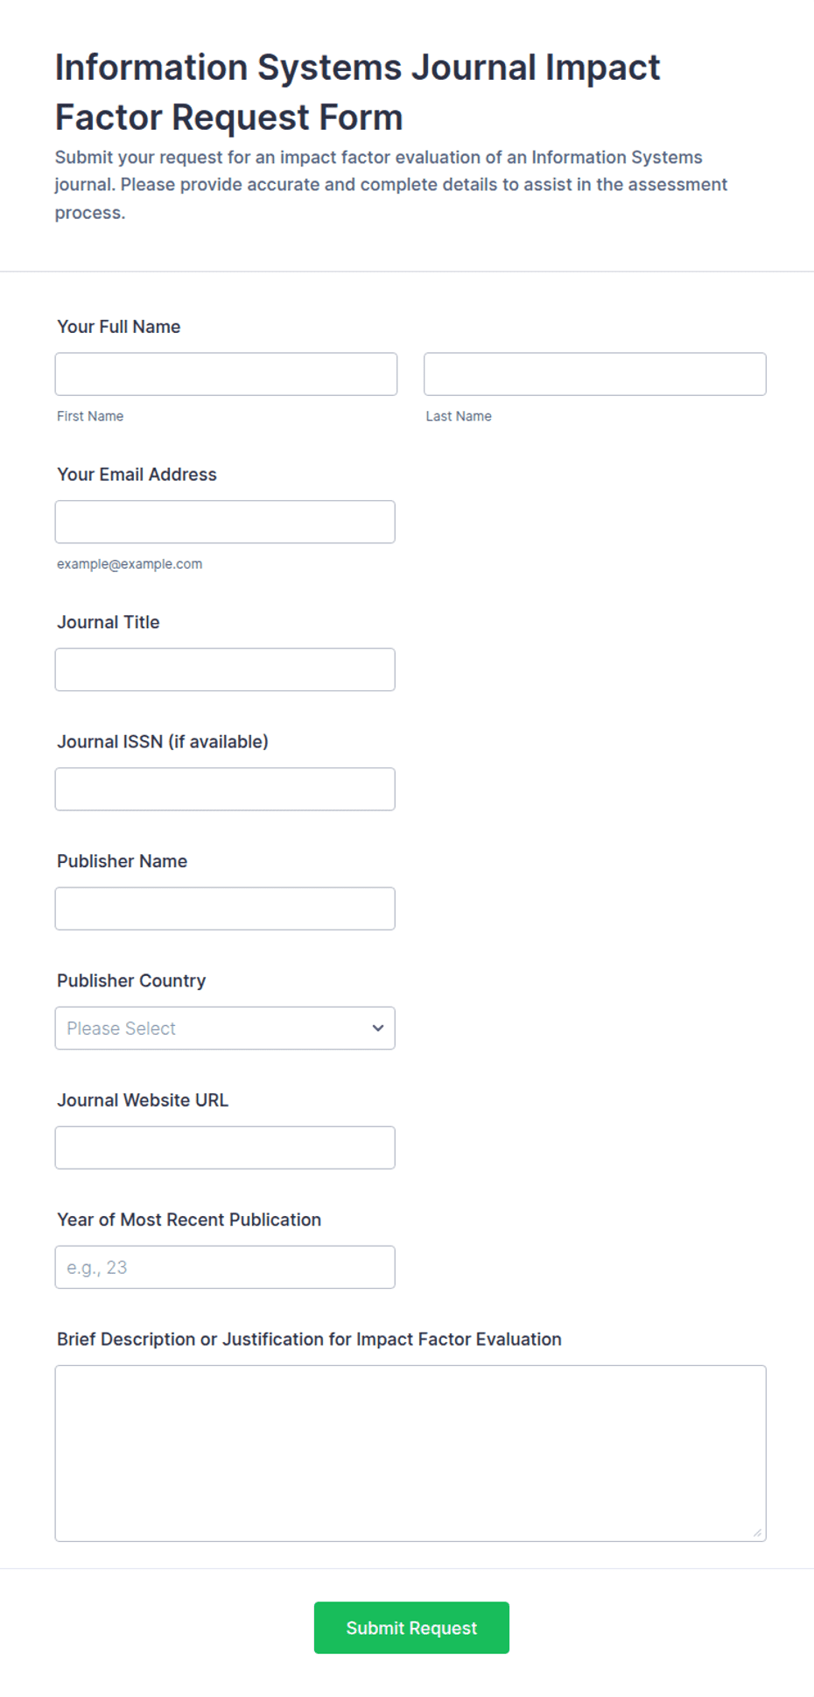This screenshot has height=1697, width=814.
Task: Click the form title heading
Action: [x=357, y=92]
